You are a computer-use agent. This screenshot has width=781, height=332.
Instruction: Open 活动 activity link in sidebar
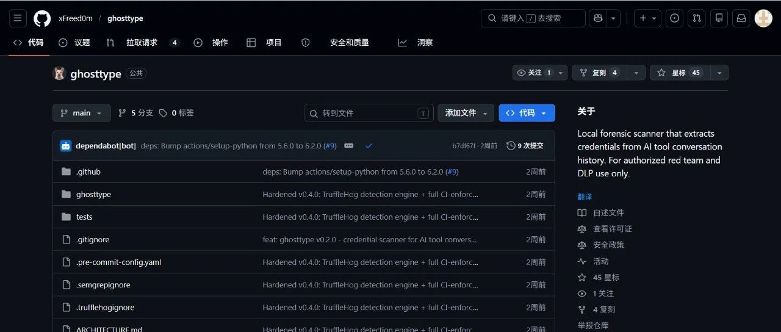593,261
